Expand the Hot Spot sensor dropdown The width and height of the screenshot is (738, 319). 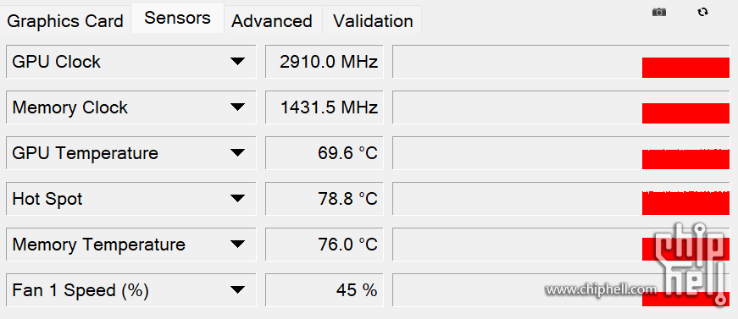pyautogui.click(x=238, y=199)
